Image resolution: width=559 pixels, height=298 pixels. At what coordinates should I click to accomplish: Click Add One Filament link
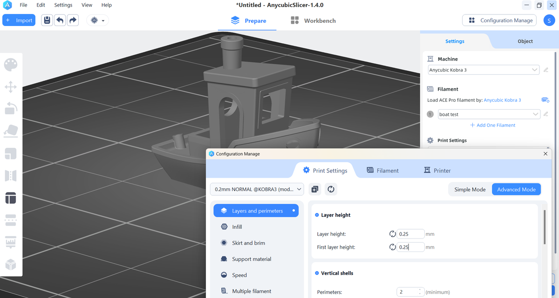coord(492,125)
